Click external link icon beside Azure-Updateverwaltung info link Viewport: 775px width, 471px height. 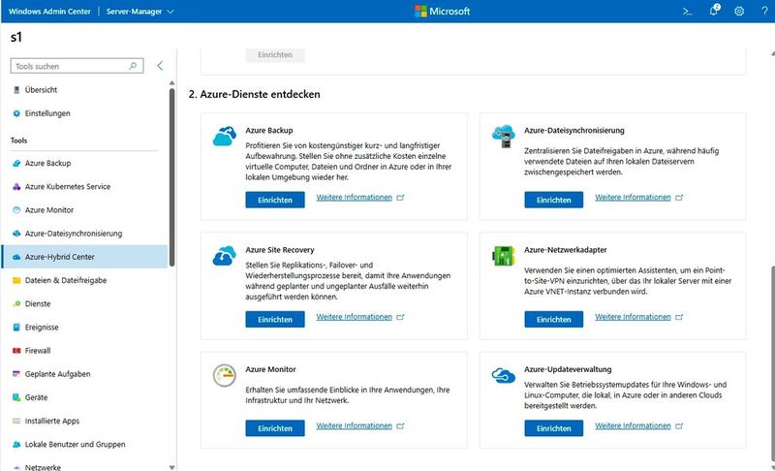click(x=679, y=426)
